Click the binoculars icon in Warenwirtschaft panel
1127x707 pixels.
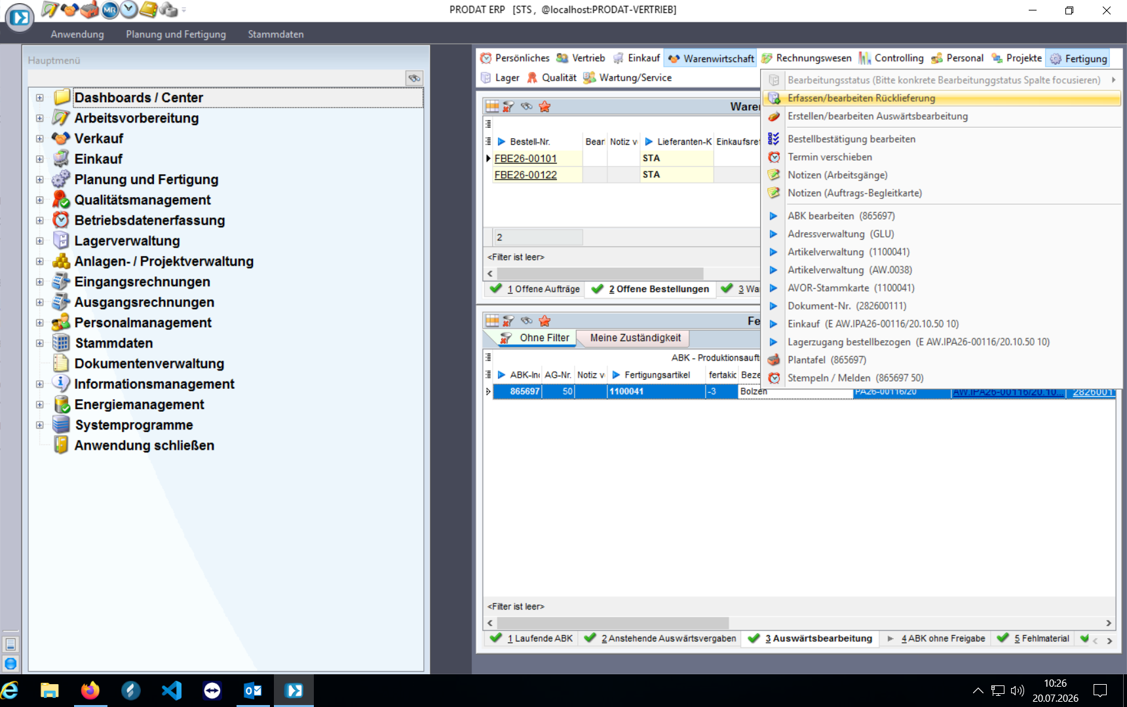[527, 106]
